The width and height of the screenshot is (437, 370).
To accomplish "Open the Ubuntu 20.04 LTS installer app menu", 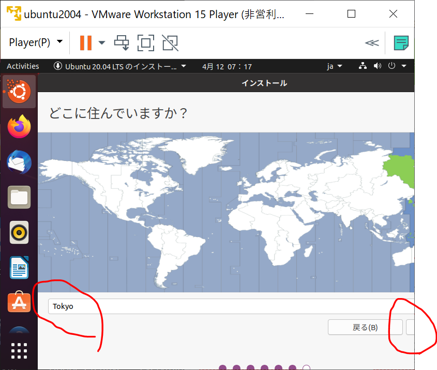I will (120, 66).
